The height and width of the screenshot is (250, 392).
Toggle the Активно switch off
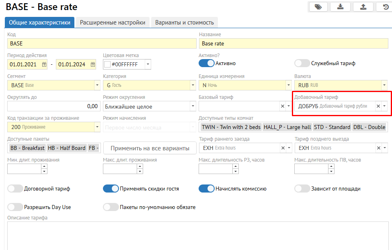click(x=207, y=63)
